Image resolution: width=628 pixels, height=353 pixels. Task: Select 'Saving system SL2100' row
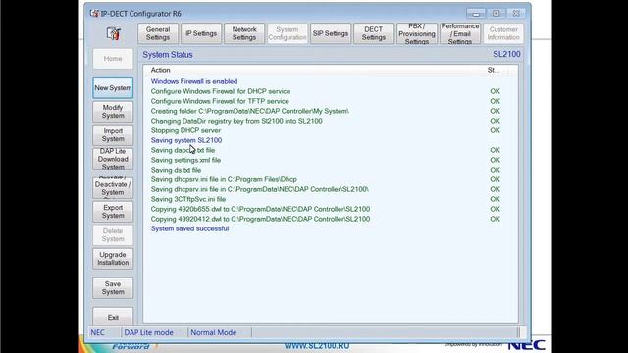[331, 140]
